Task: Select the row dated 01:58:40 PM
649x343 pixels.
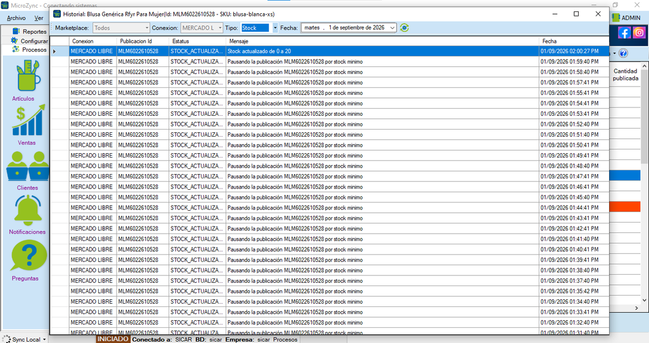Action: (x=330, y=72)
